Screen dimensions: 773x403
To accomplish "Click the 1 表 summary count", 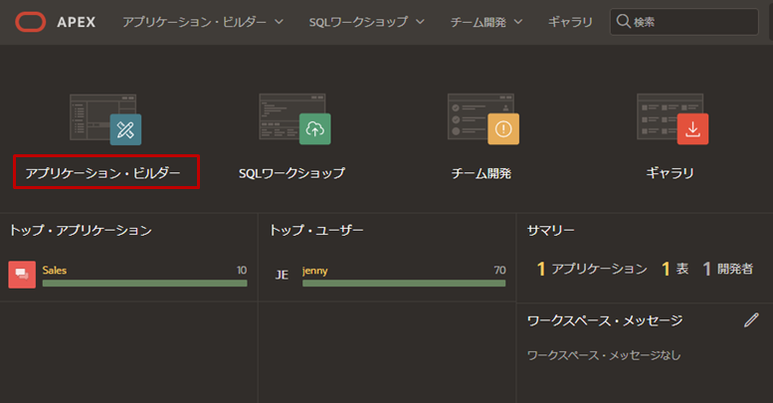I will click(675, 269).
